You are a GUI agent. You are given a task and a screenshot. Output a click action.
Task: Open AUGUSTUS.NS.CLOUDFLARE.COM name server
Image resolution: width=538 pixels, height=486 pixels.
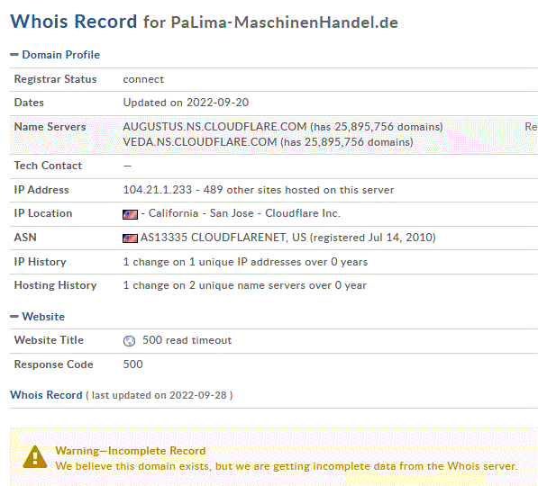(x=214, y=127)
